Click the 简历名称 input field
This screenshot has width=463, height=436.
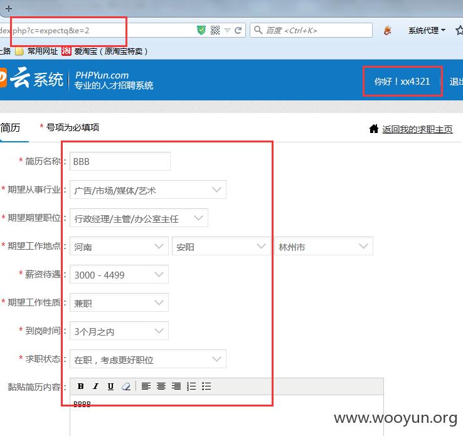click(x=120, y=161)
